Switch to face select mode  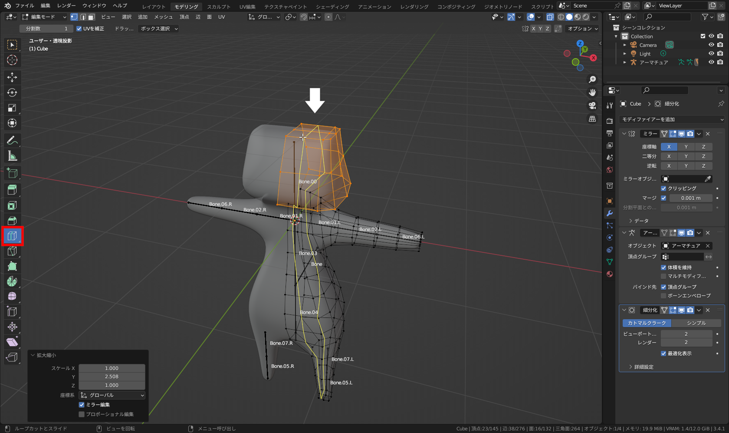tap(91, 17)
